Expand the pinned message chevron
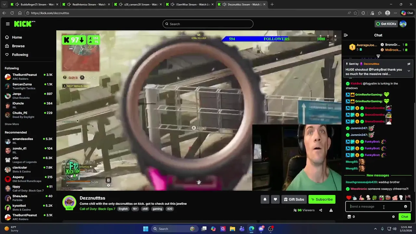Viewport: 416px width, 234px height. [x=409, y=71]
